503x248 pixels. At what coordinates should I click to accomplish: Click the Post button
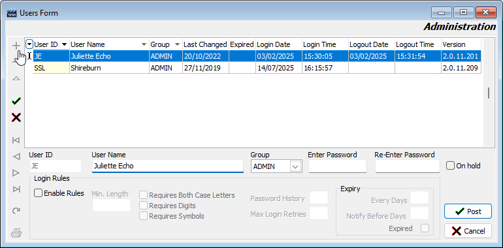pyautogui.click(x=468, y=211)
